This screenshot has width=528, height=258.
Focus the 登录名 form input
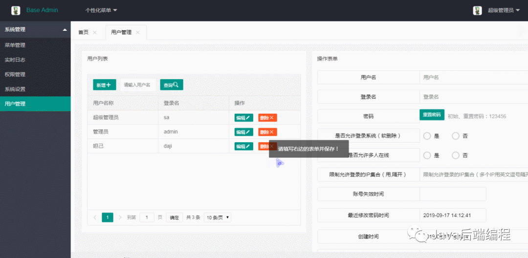click(x=474, y=97)
